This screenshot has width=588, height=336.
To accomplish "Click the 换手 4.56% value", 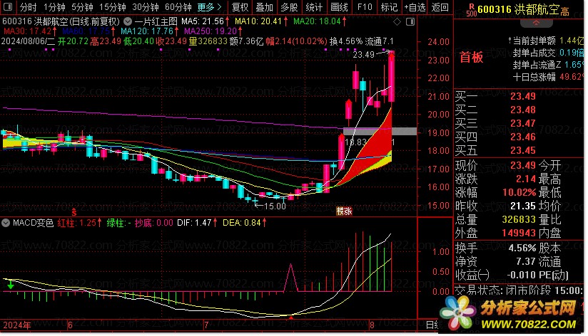I will [522, 248].
